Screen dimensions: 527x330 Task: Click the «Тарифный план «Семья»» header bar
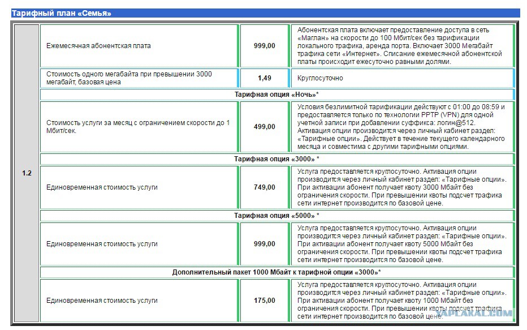(266, 14)
